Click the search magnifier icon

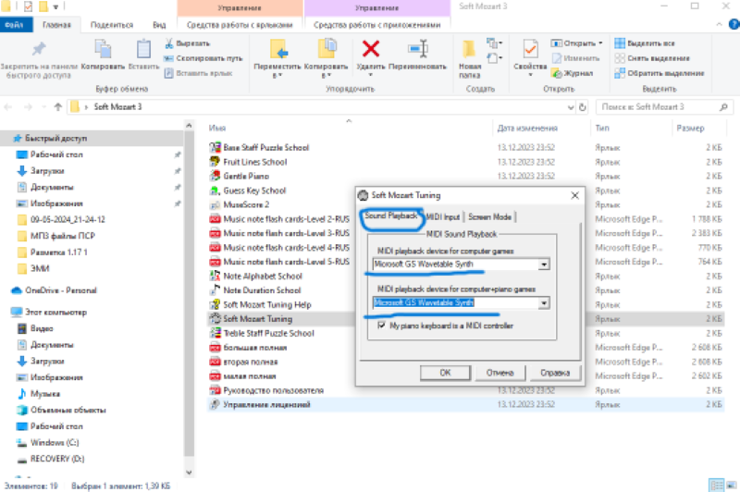[723, 107]
